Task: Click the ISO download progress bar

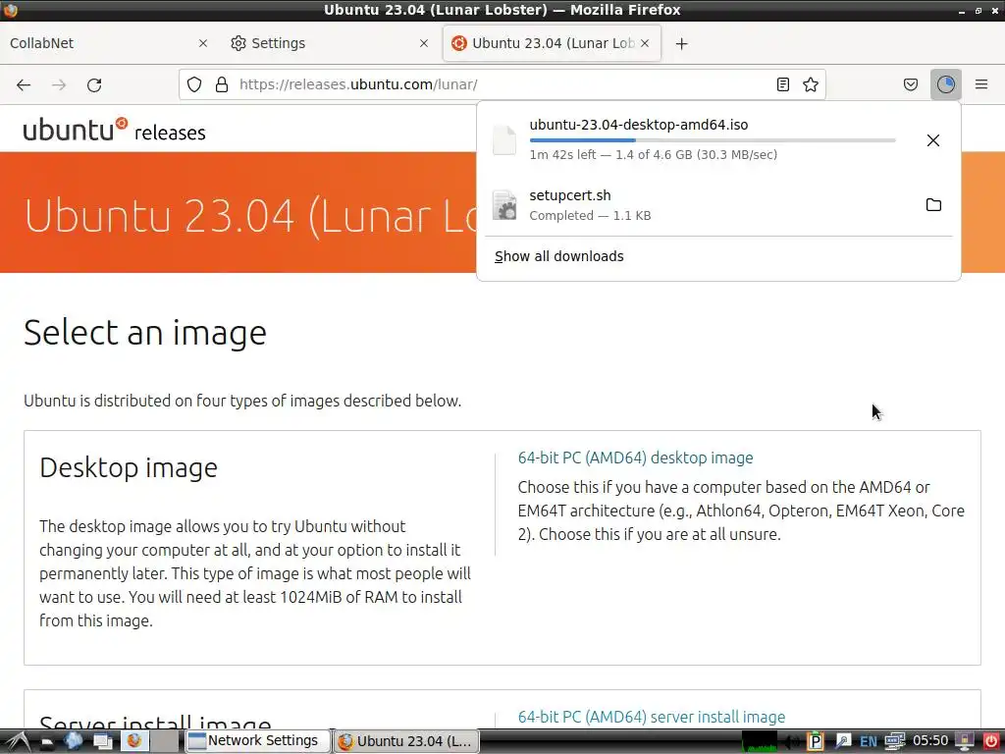Action: tap(713, 139)
